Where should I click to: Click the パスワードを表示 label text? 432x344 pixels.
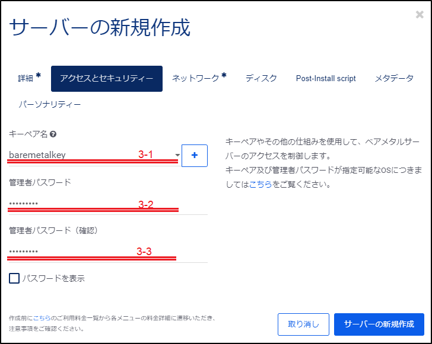pos(53,278)
